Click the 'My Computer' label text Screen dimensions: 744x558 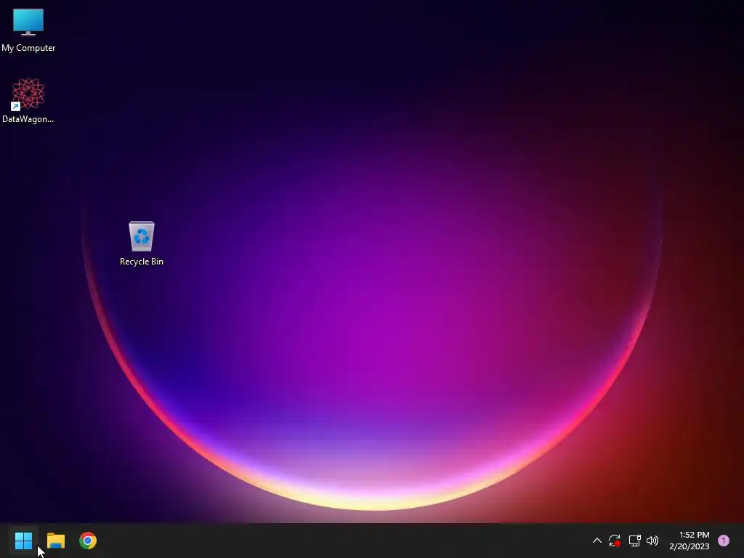tap(28, 48)
